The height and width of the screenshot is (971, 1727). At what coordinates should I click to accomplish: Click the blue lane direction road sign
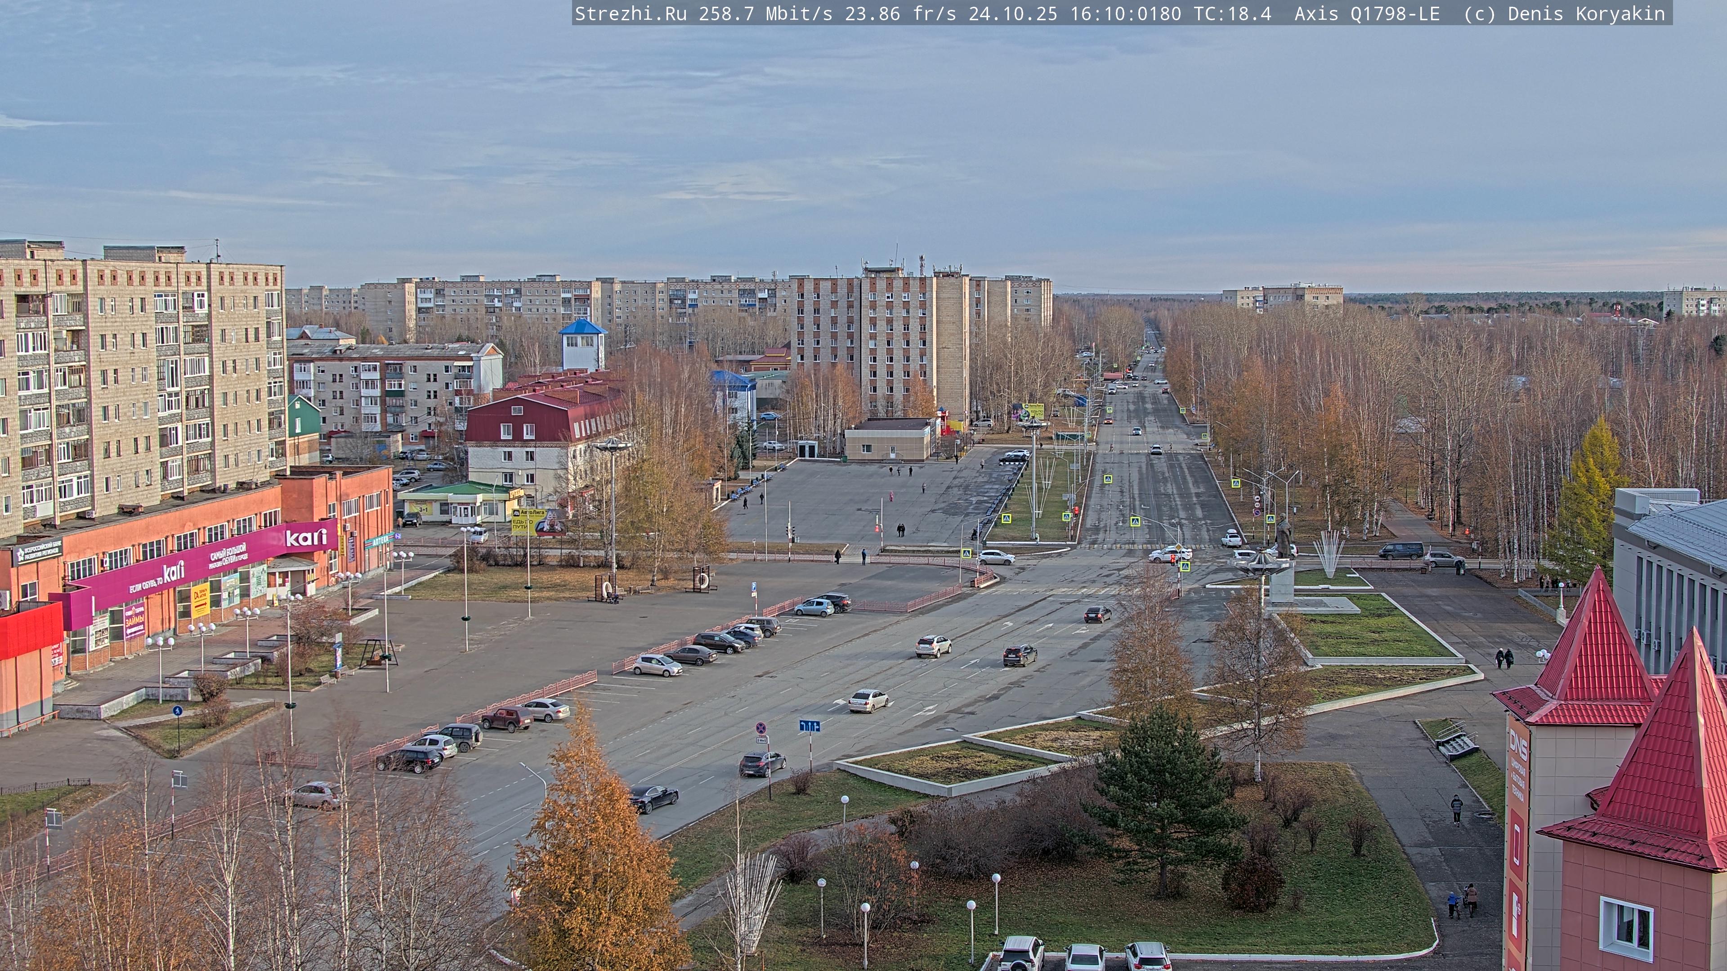click(809, 726)
